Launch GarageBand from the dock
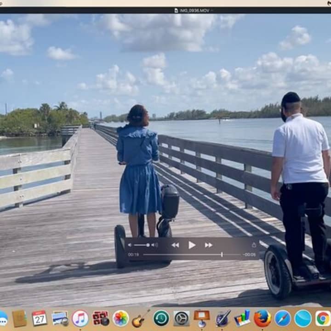This screenshot has width=331, height=331. point(141,318)
